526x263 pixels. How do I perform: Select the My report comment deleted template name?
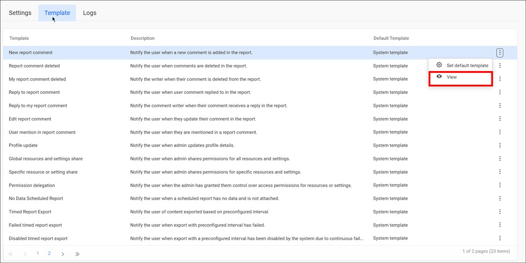click(37, 79)
